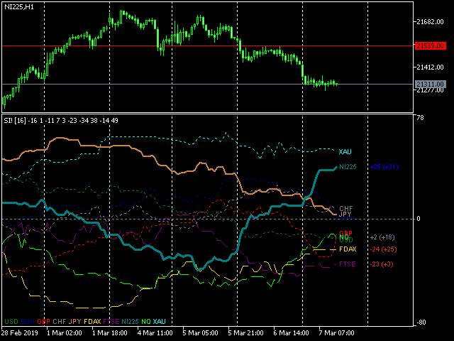Select USD in the bottom legend
Image resolution: width=454 pixels, height=341 pixels.
pyautogui.click(x=11, y=321)
